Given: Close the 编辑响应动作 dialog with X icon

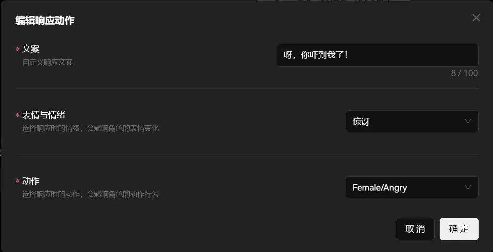Looking at the screenshot, I should (x=476, y=18).
